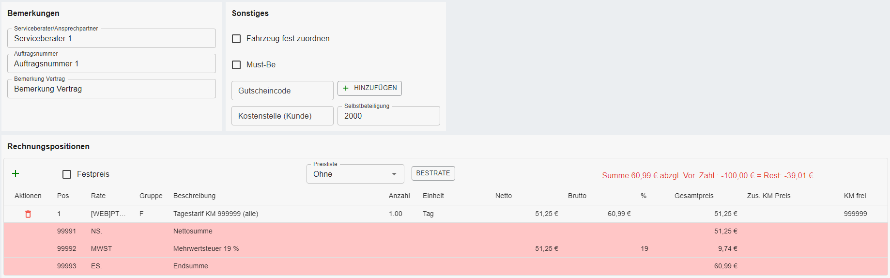This screenshot has width=890, height=278.
Task: Click the Mehrwertsteuer 19 % row
Action: pos(206,249)
